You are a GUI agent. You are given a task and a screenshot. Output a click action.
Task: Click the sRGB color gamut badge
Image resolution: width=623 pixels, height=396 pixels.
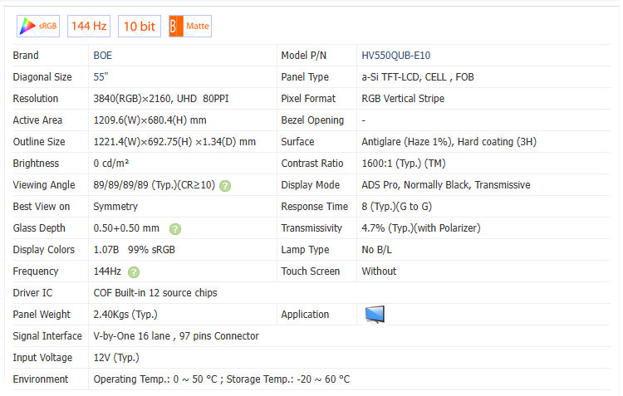coord(38,26)
